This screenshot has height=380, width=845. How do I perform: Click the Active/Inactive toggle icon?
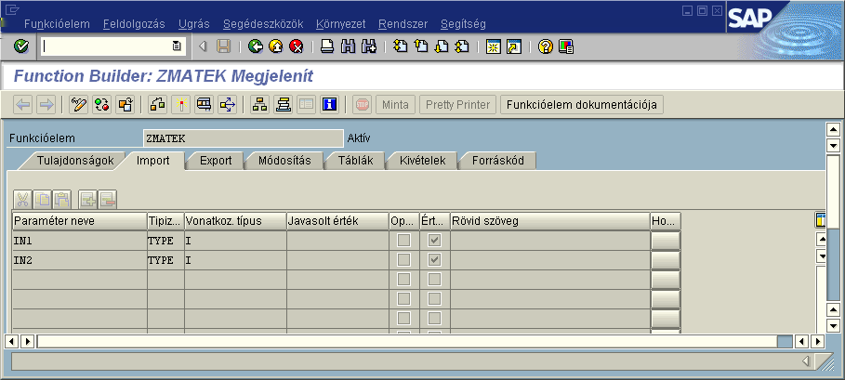pyautogui.click(x=102, y=104)
